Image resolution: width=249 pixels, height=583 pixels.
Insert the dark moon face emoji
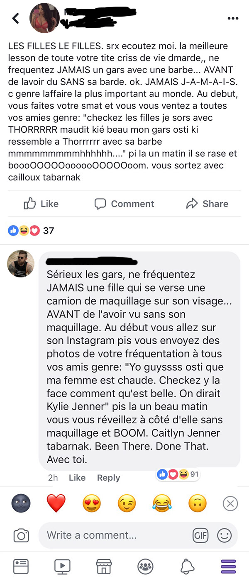tap(21, 504)
